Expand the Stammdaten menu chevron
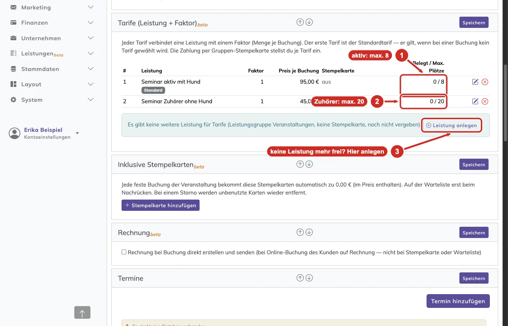 point(91,69)
